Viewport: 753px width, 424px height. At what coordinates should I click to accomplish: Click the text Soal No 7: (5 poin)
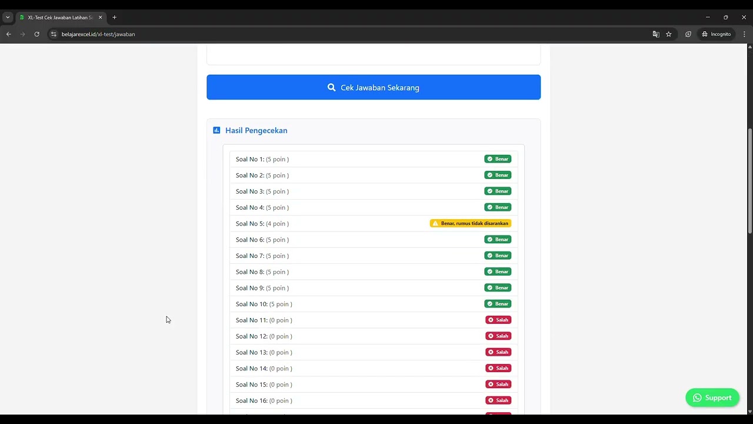(262, 256)
